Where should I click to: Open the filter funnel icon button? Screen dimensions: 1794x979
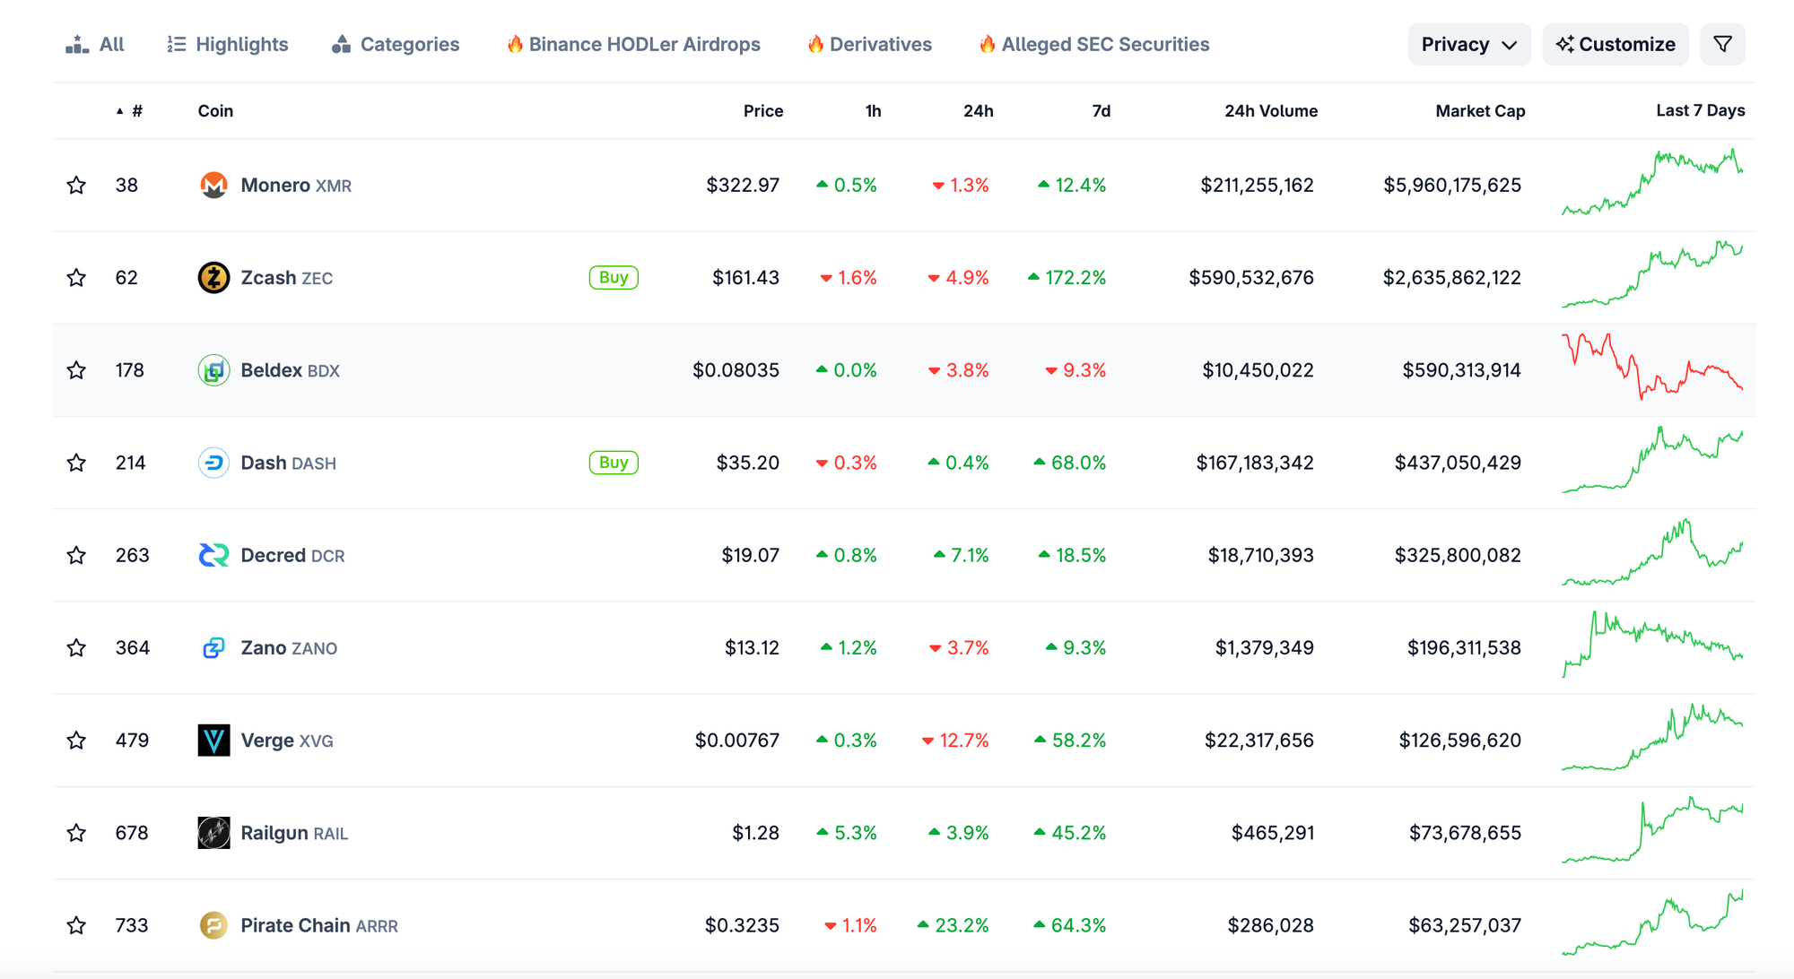pyautogui.click(x=1722, y=45)
